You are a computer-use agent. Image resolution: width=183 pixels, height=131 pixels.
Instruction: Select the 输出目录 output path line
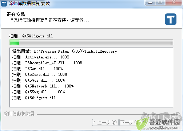click(65, 51)
